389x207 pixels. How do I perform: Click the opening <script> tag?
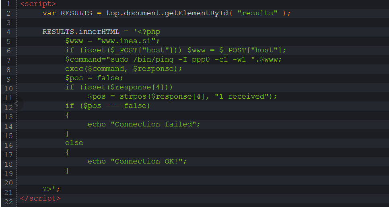(38, 4)
